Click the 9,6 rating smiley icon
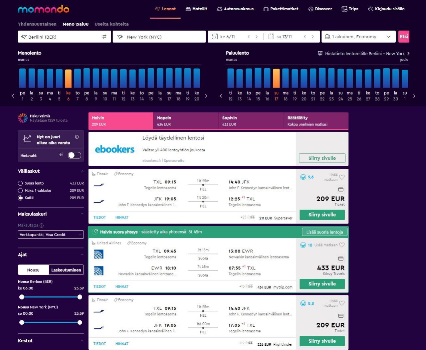 303,177
